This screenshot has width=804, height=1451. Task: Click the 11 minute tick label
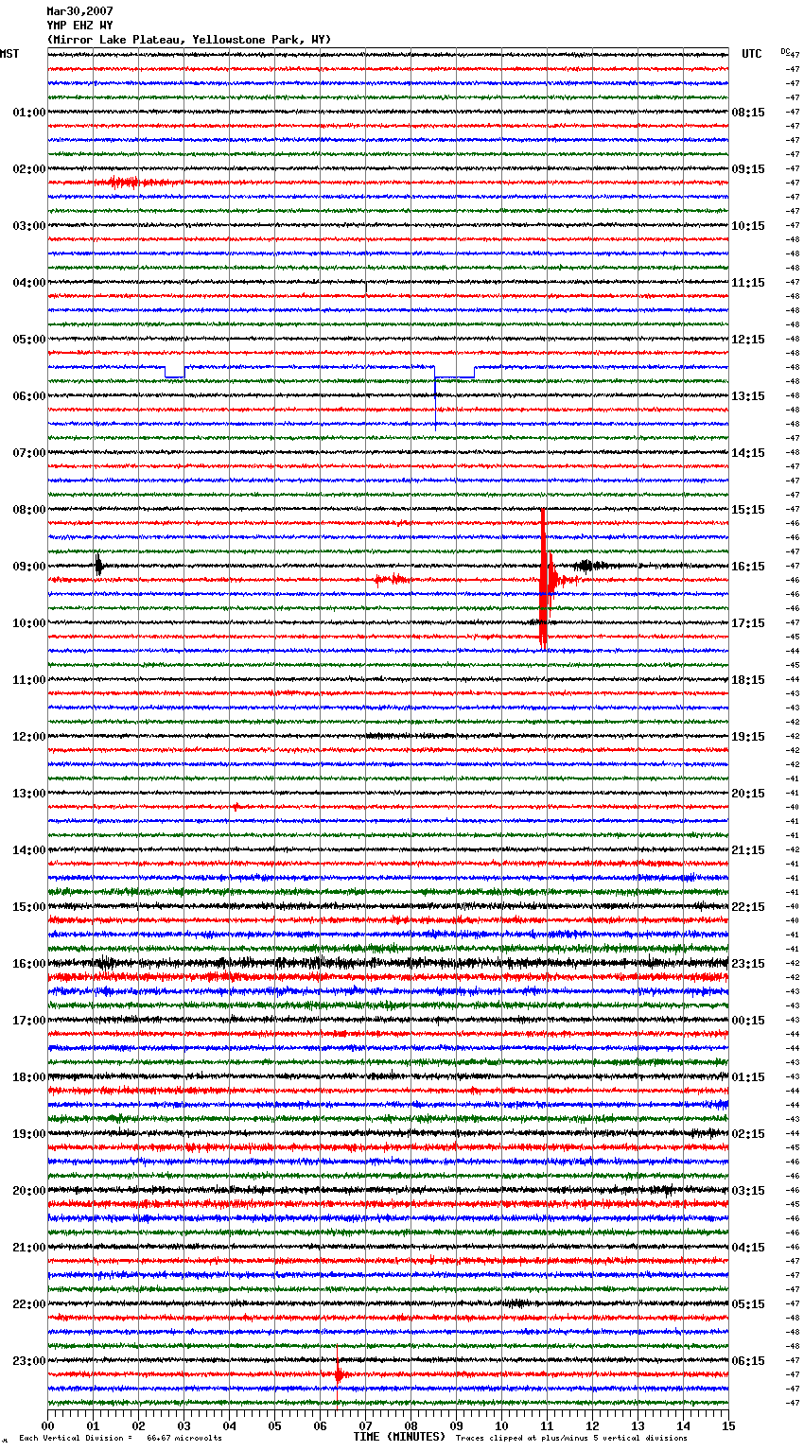click(547, 1425)
